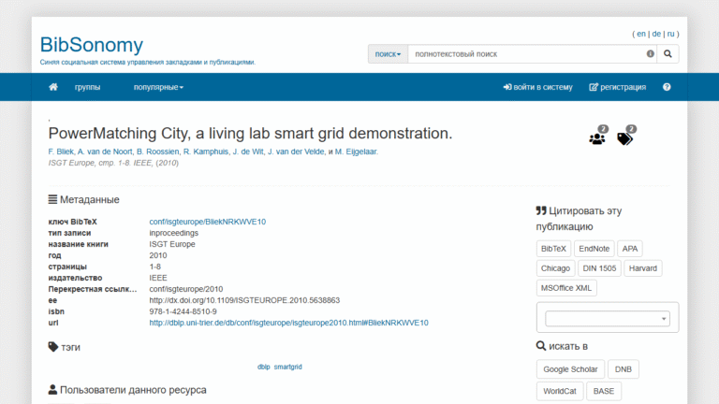Open the help question mark icon
The height and width of the screenshot is (404, 719).
[x=667, y=87]
